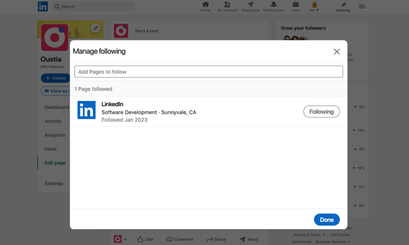
Task: Toggle the Following button for LinkedIn
Action: 321,112
